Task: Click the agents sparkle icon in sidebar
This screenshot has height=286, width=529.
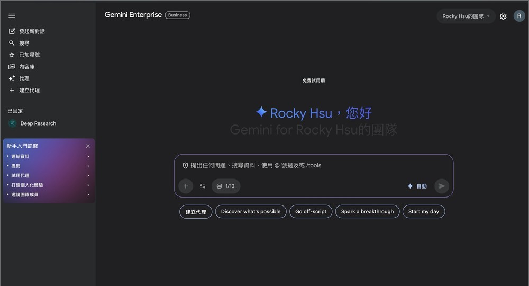Action: [12, 78]
